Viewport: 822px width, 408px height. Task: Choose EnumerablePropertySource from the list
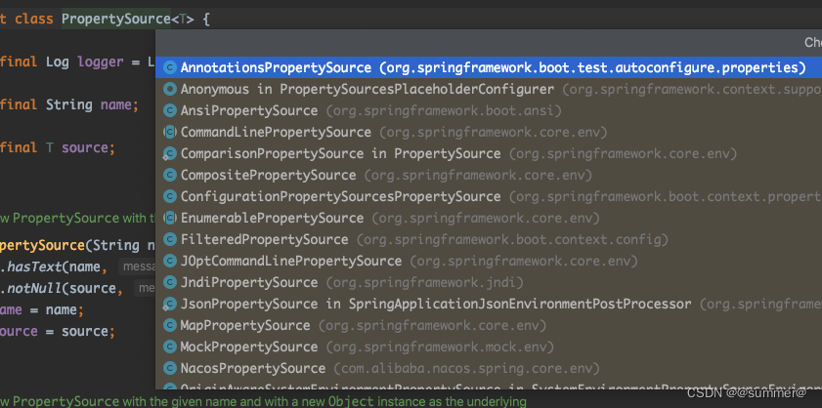coord(489,218)
